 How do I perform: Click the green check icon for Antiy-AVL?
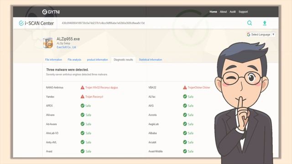click(x=83, y=142)
